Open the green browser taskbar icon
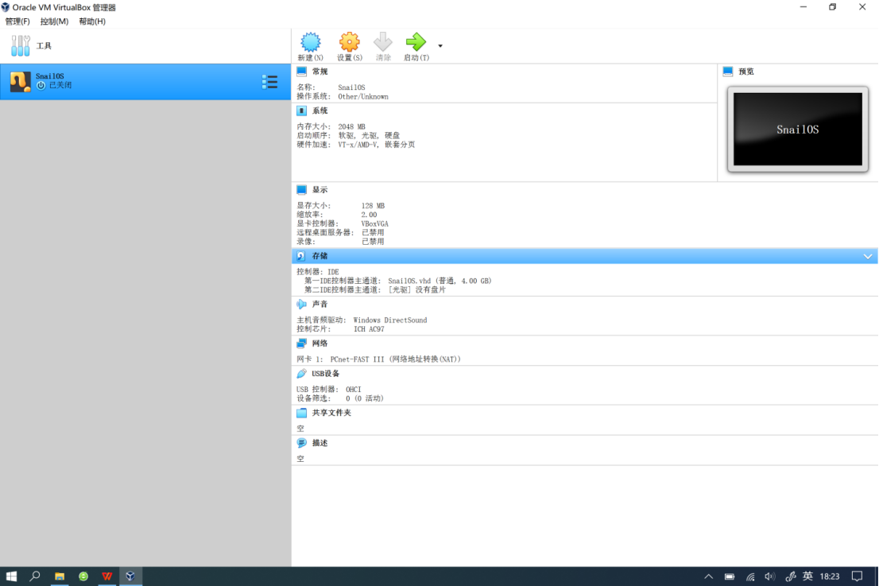 pyautogui.click(x=83, y=576)
